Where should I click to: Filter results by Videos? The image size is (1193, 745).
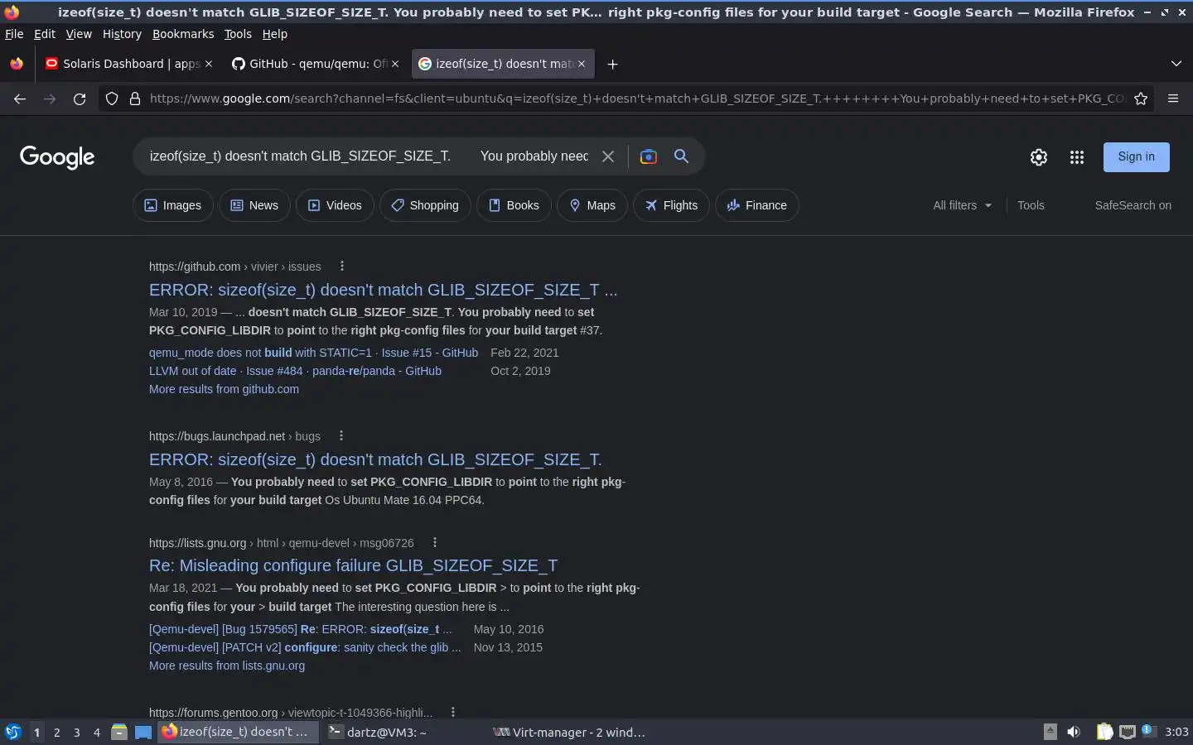tap(335, 205)
